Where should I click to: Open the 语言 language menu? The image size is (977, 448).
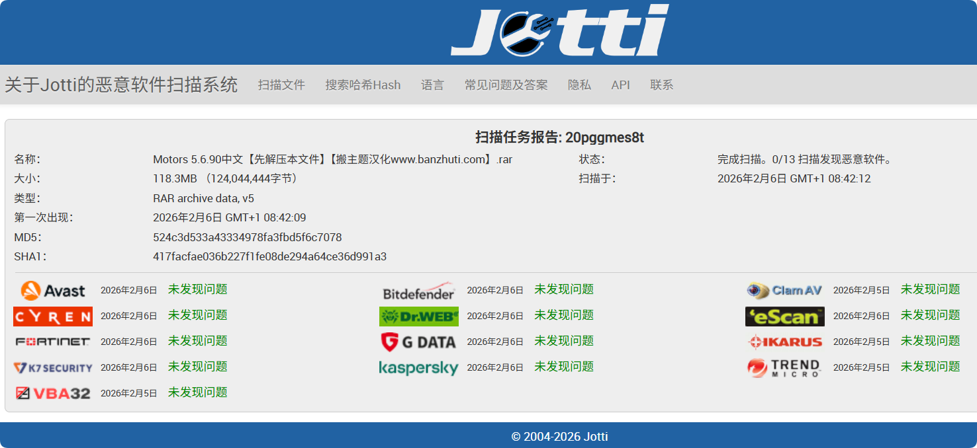[x=432, y=85]
